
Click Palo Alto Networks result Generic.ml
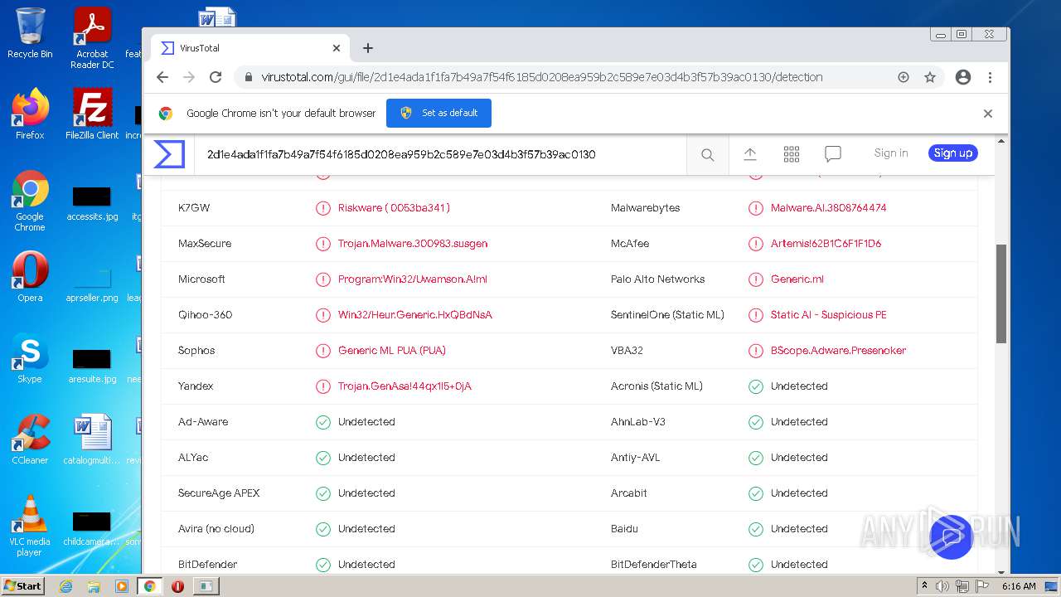click(x=797, y=279)
